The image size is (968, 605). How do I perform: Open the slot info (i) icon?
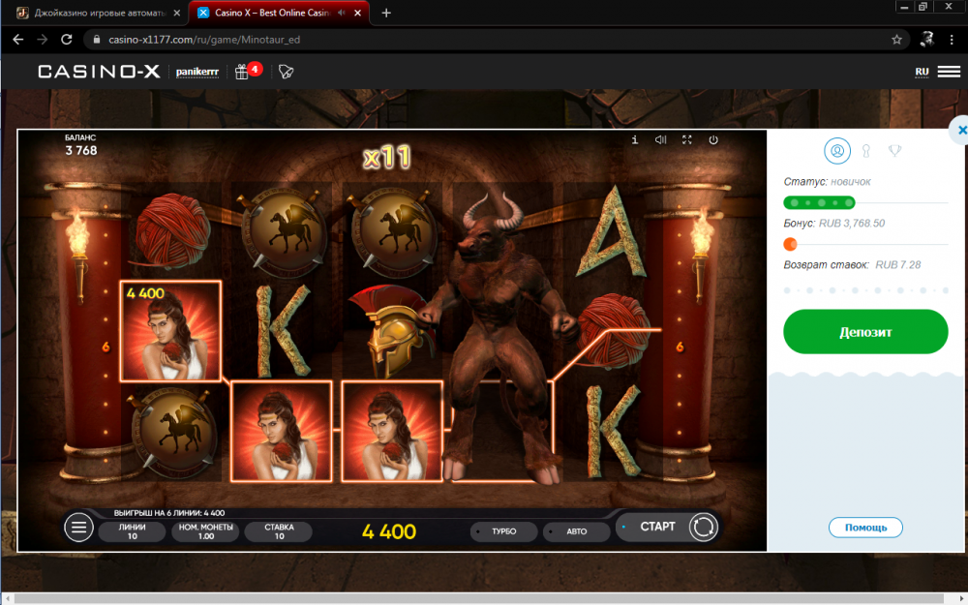click(635, 140)
